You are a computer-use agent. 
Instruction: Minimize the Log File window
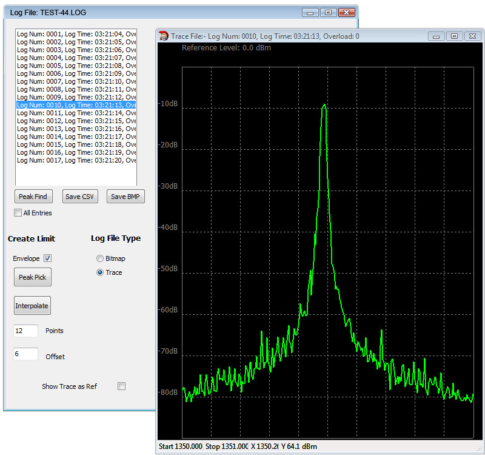[x=310, y=12]
